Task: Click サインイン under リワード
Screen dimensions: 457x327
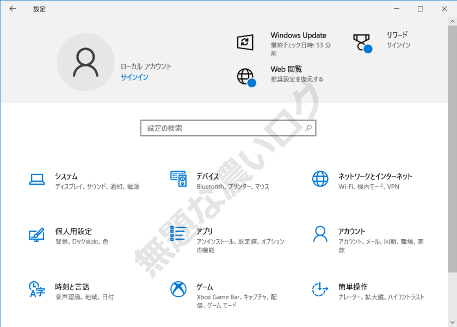Action: tap(398, 45)
